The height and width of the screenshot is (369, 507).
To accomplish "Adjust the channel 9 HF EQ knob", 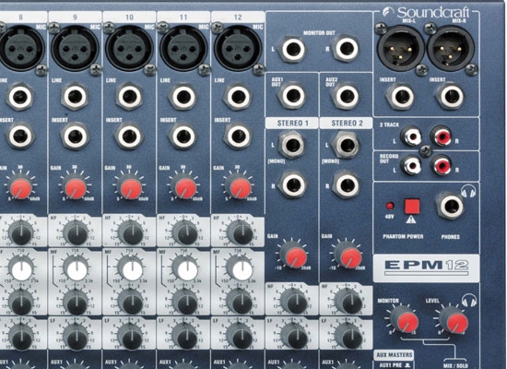I will pyautogui.click(x=76, y=232).
